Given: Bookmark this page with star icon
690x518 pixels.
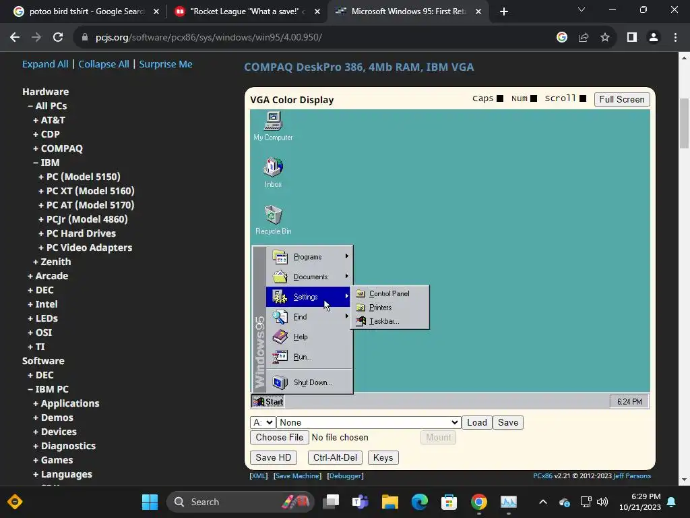Looking at the screenshot, I should click(x=605, y=37).
